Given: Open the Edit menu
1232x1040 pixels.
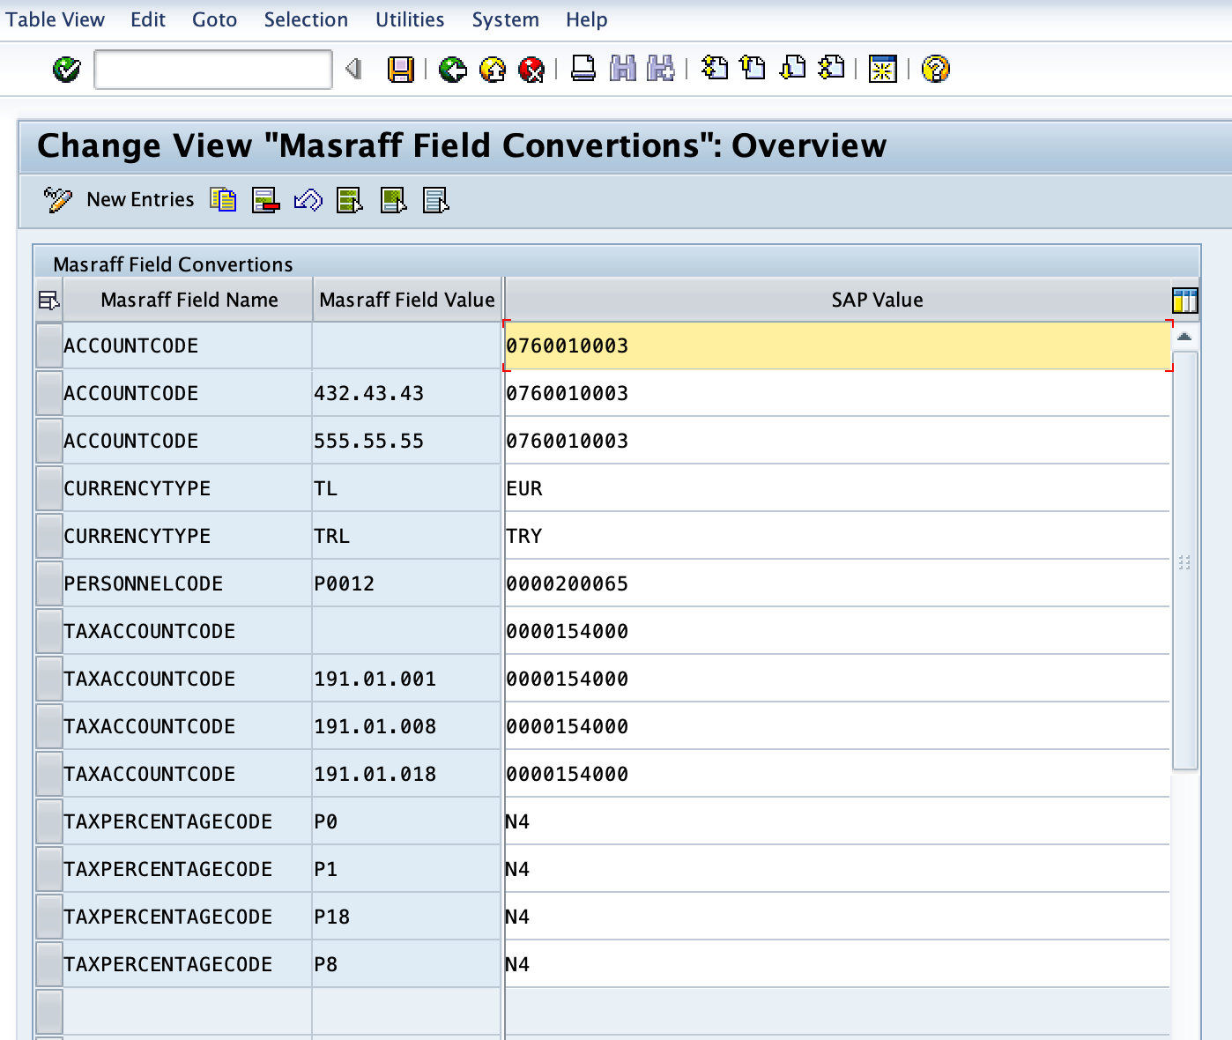Looking at the screenshot, I should pos(147,19).
